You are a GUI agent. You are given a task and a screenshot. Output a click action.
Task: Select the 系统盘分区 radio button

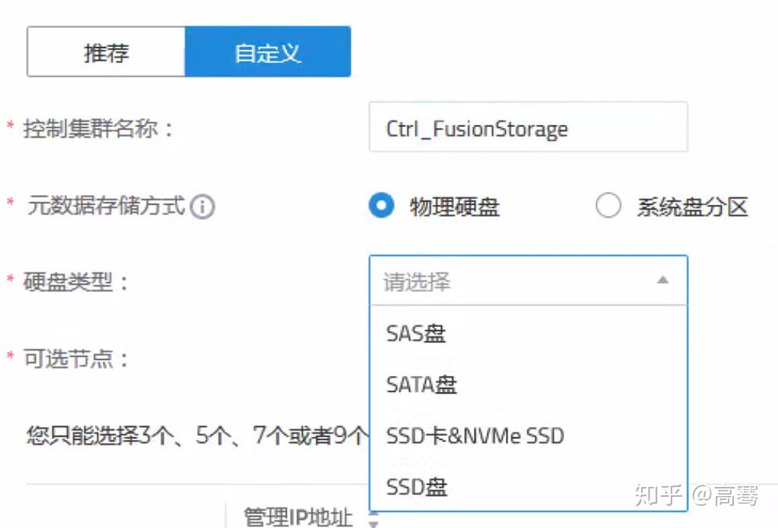[x=608, y=206]
